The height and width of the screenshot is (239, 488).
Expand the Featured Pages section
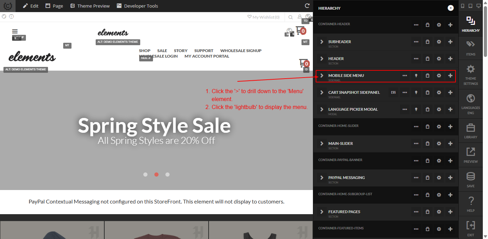point(322,212)
